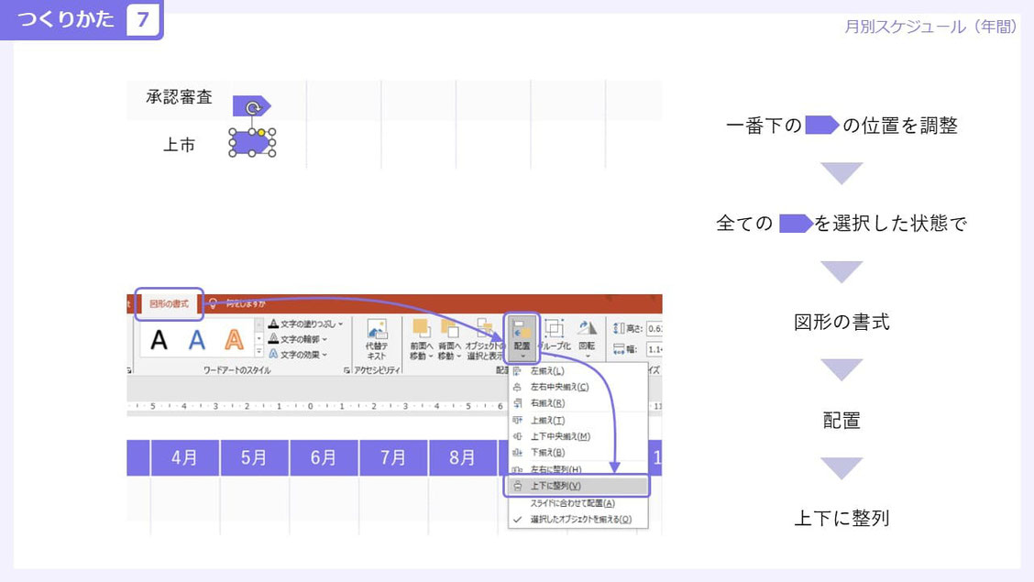Click the 月別スケジュール(年間) title text
This screenshot has height=582, width=1034.
931,27
